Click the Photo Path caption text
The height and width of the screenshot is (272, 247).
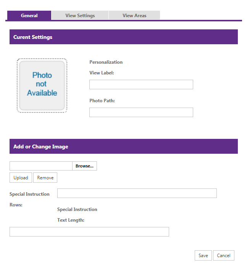click(x=102, y=101)
